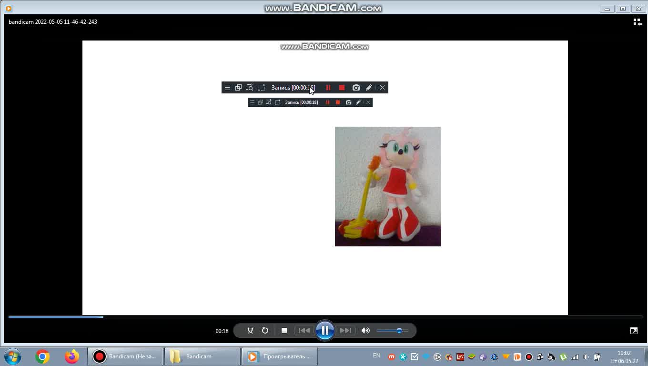648x366 pixels.
Task: Click the red stop square on the larger recorded bar
Action: point(342,88)
